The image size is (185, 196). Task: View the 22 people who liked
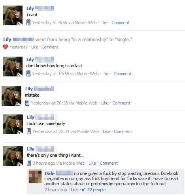(96, 190)
